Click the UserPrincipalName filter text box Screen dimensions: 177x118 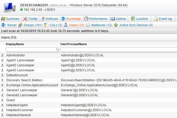click(118, 50)
